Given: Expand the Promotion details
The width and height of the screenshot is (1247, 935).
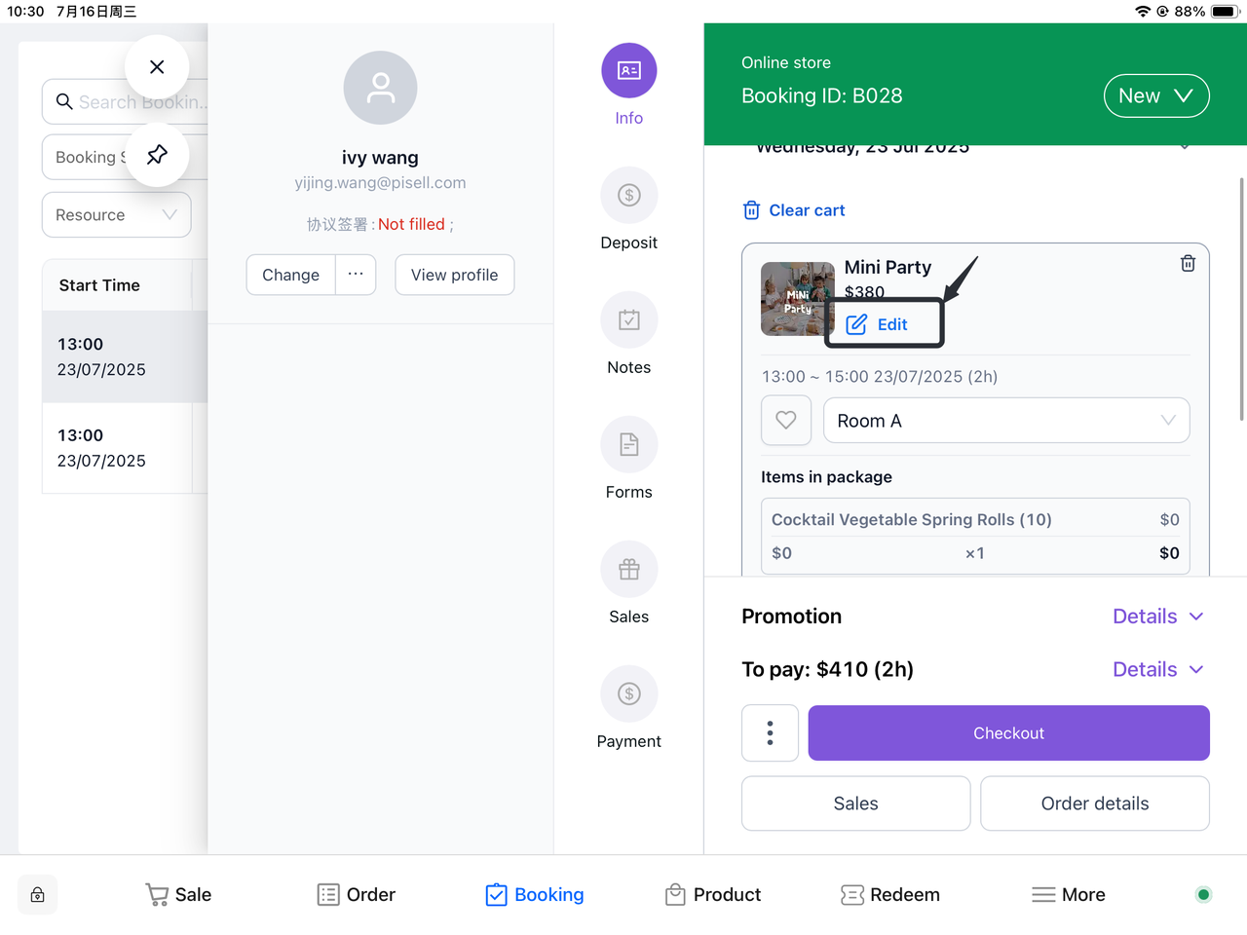Looking at the screenshot, I should [x=1157, y=617].
